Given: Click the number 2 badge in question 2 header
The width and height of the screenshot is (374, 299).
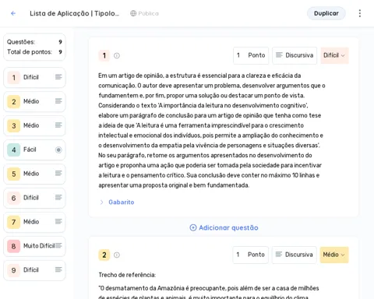Looking at the screenshot, I should click(104, 255).
